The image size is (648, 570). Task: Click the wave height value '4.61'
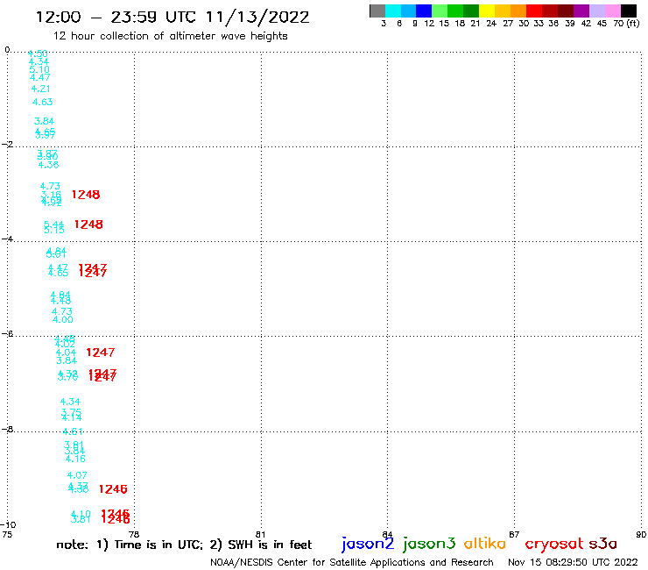pos(73,431)
